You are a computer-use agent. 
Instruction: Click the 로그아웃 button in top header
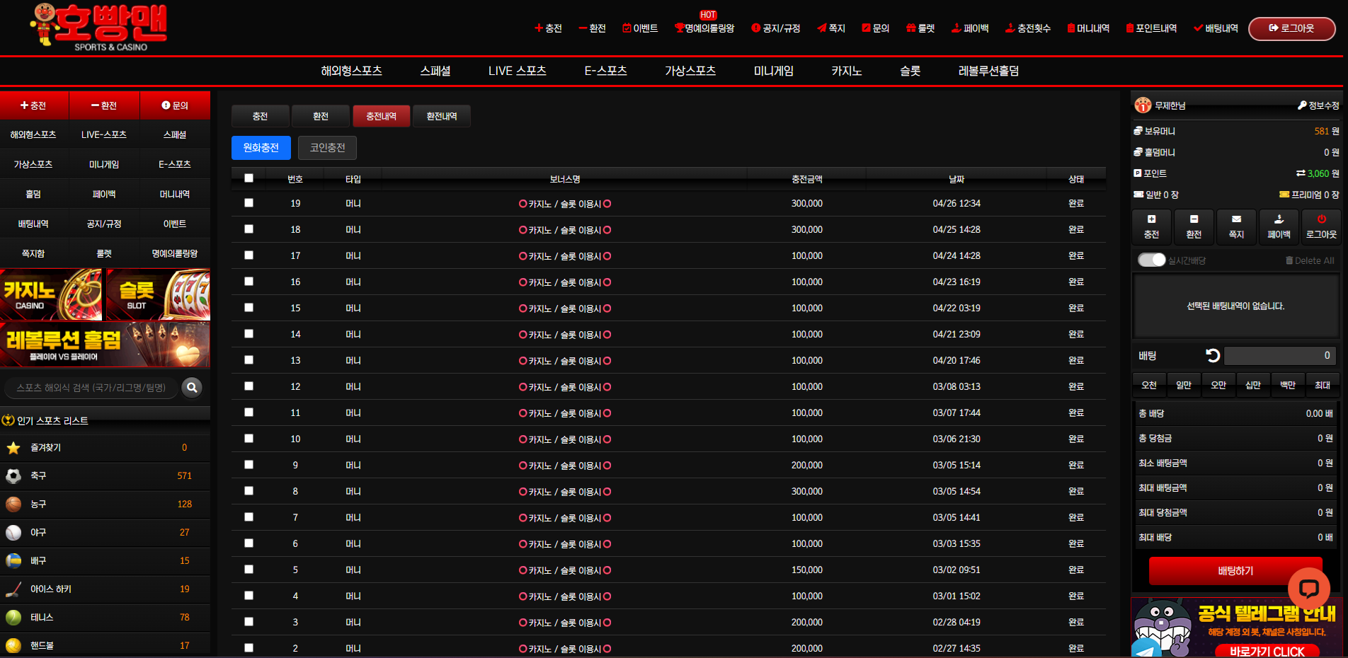(1291, 28)
